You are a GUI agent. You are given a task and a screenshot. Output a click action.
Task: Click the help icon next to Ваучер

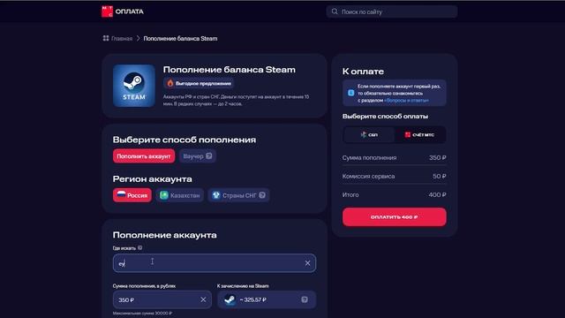click(x=209, y=155)
